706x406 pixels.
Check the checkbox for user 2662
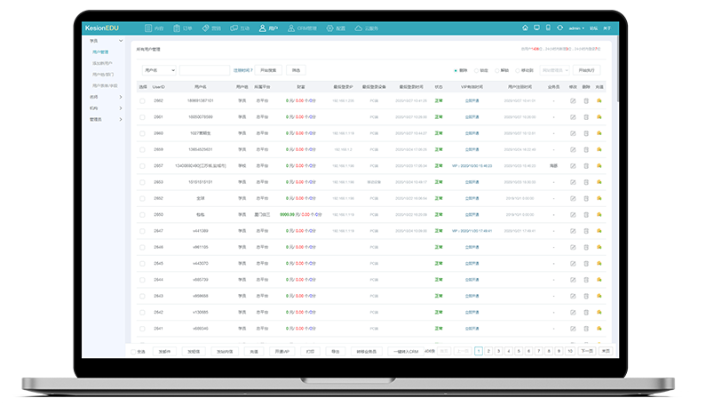pyautogui.click(x=142, y=100)
